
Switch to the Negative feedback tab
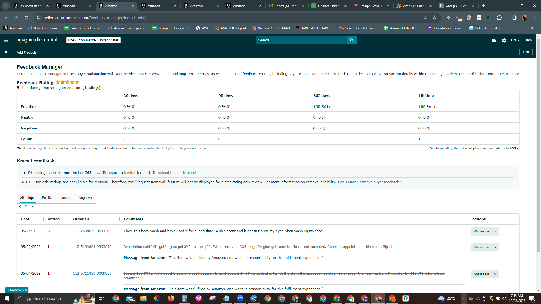[x=85, y=198]
